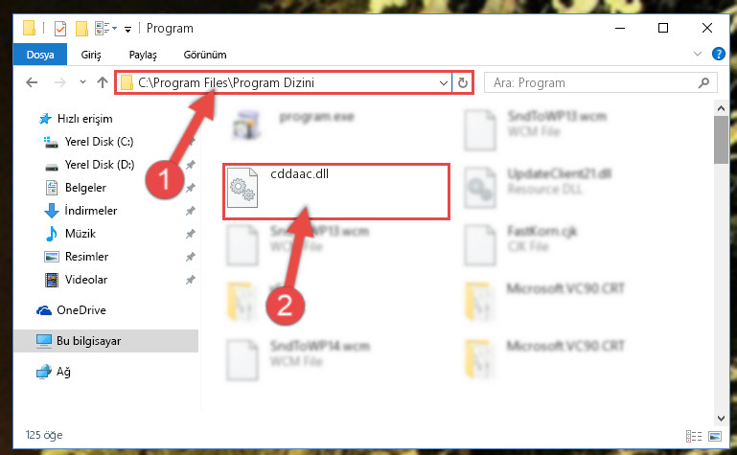
Task: Expand the address bar history dropdown
Action: coord(443,83)
